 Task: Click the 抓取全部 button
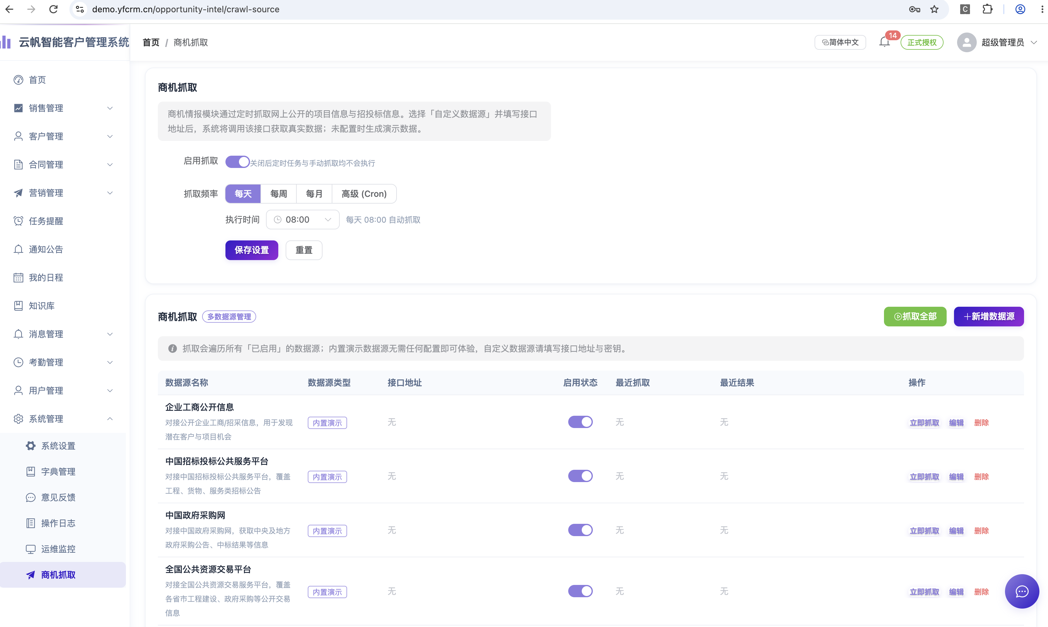pos(915,317)
